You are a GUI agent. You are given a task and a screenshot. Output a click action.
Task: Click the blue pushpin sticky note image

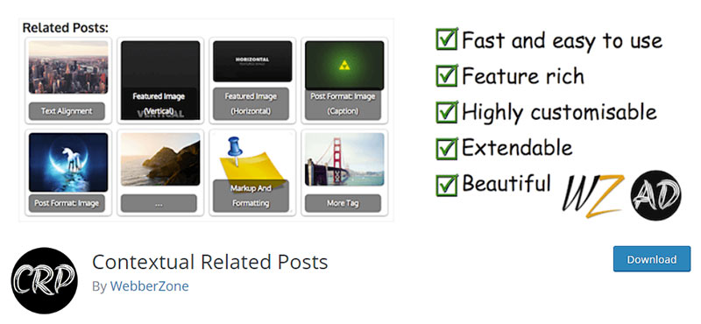pos(252,162)
